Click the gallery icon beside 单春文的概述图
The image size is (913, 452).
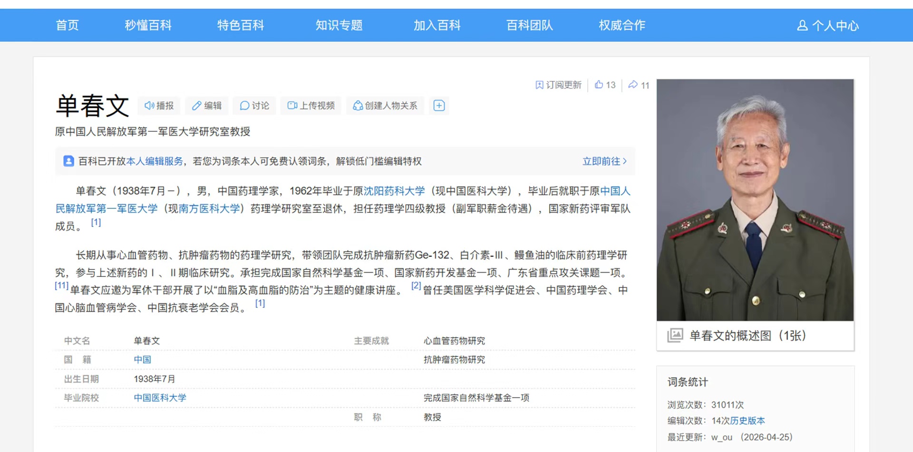(x=675, y=335)
